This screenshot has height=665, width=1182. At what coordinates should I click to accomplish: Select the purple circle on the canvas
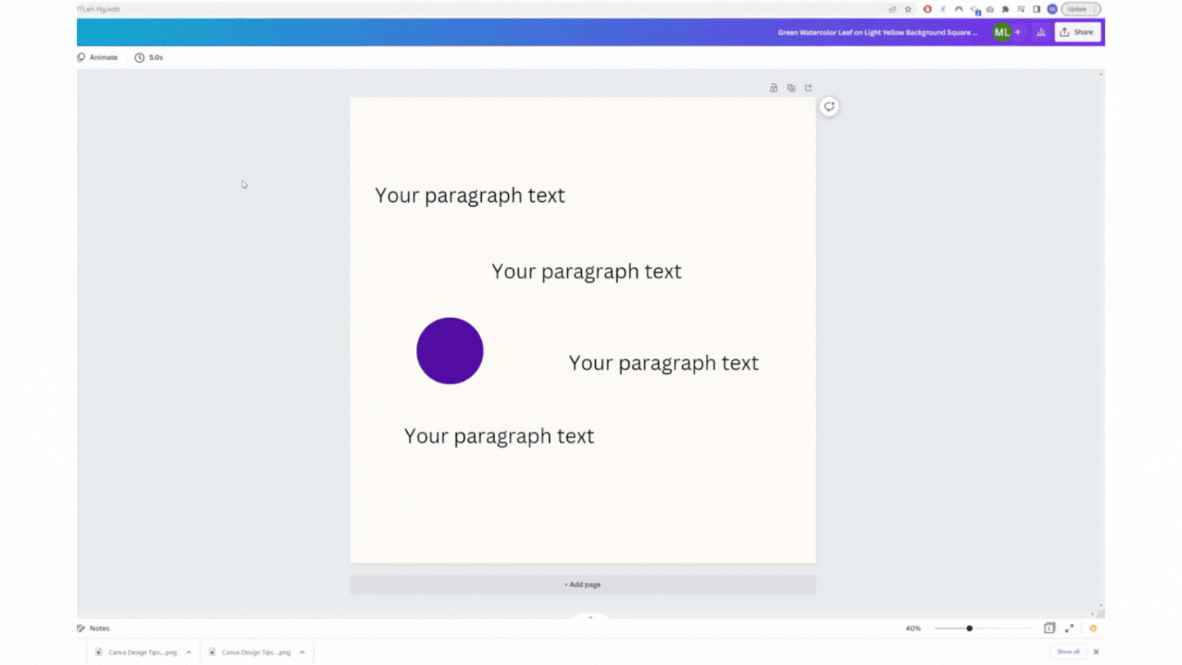(450, 351)
